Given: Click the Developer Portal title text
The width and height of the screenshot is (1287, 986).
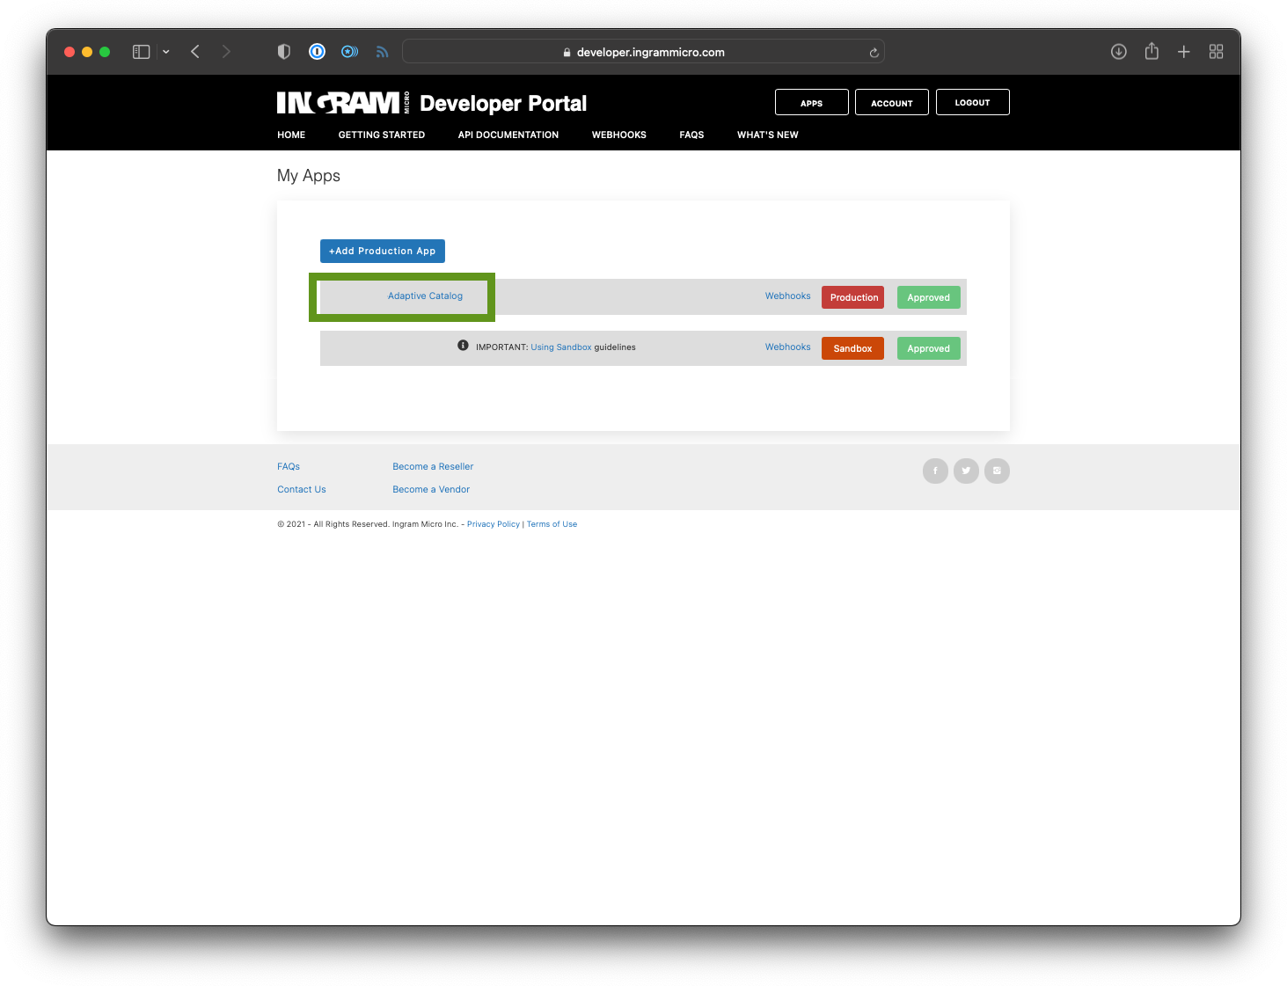Looking at the screenshot, I should pos(503,104).
